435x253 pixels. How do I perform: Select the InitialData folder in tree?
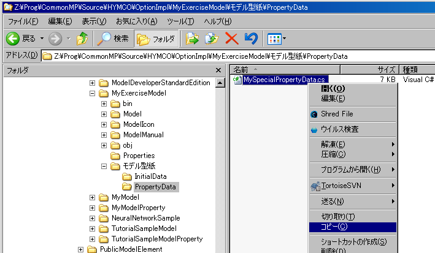tap(151, 176)
